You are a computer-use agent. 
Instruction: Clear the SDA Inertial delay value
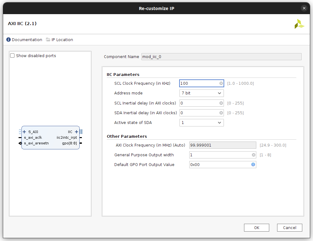click(x=221, y=113)
